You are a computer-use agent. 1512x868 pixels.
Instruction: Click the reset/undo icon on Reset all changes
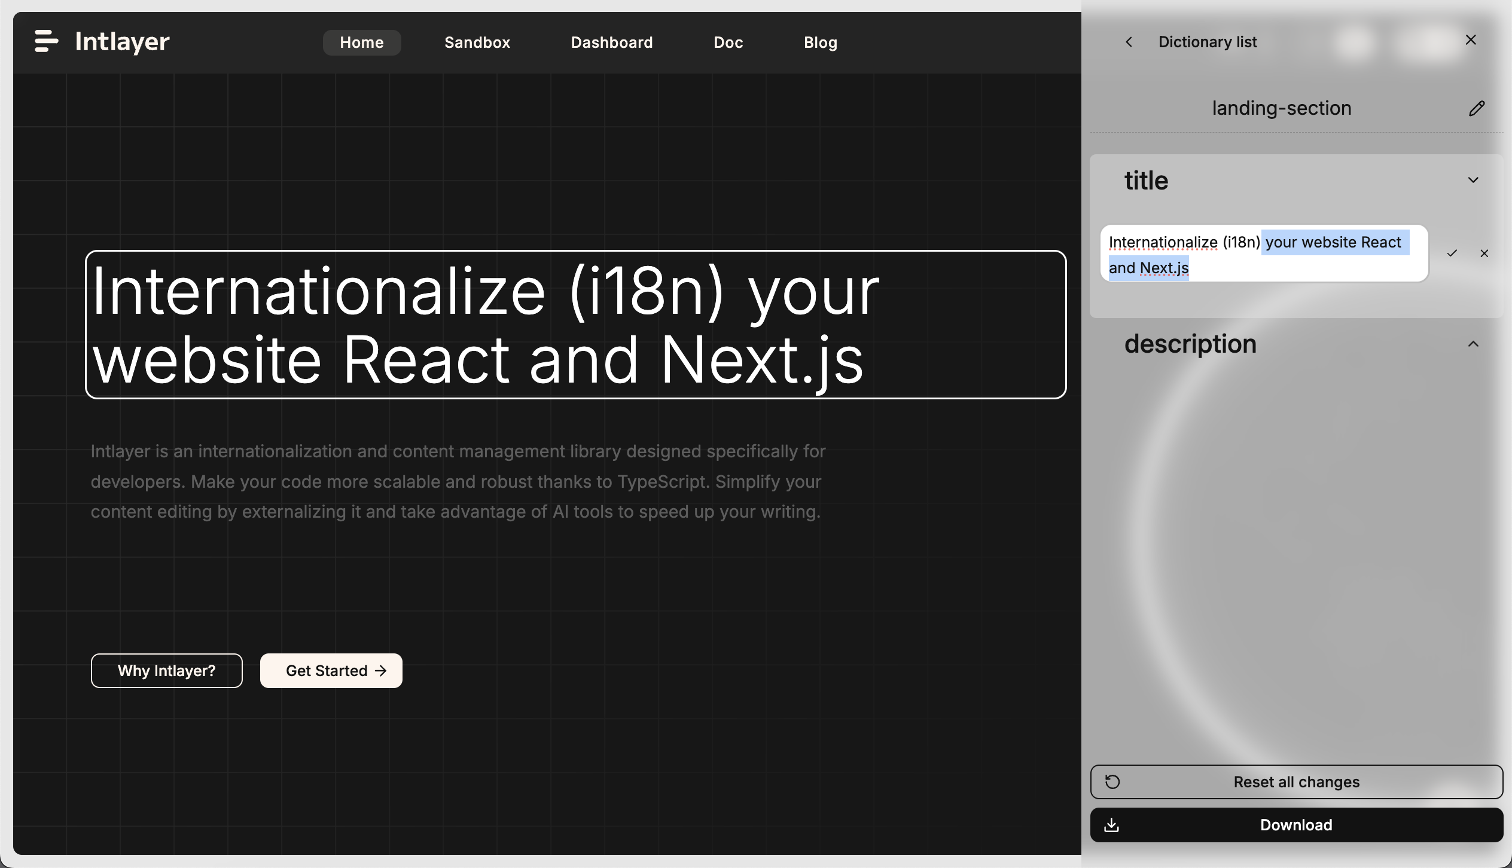[1112, 781]
